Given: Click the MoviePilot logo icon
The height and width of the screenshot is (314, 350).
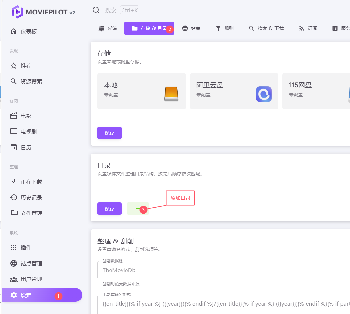Looking at the screenshot, I should [x=17, y=12].
